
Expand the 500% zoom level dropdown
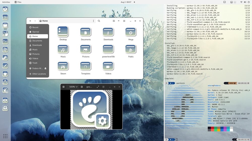tap(73, 87)
